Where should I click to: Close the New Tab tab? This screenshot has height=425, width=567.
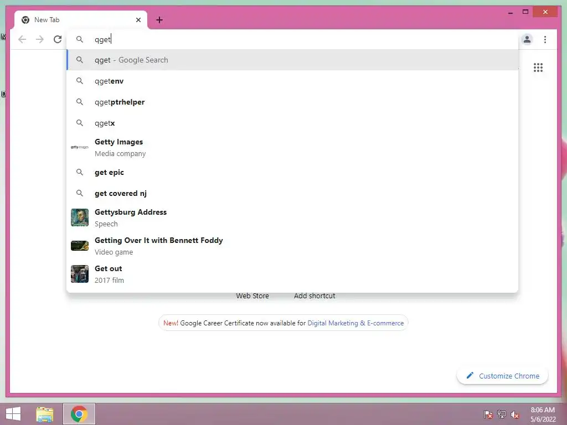tap(138, 20)
